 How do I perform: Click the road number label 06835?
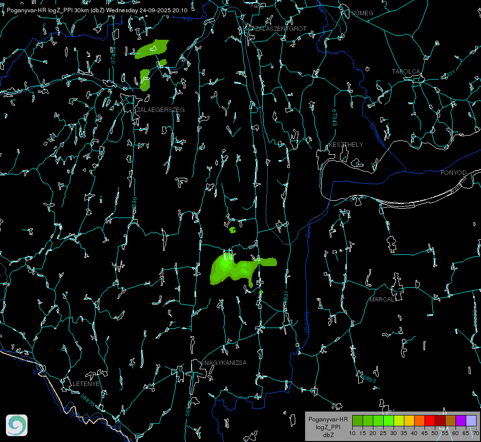tap(88, 400)
